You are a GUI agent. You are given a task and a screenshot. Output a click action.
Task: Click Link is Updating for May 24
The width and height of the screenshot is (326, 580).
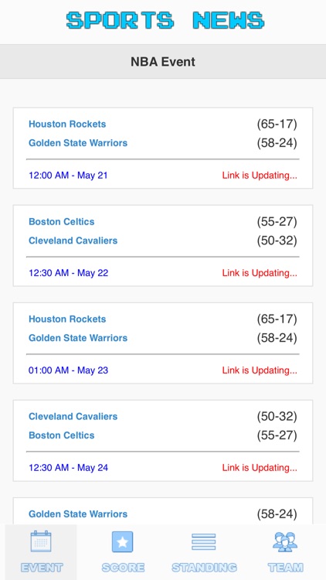[260, 468]
